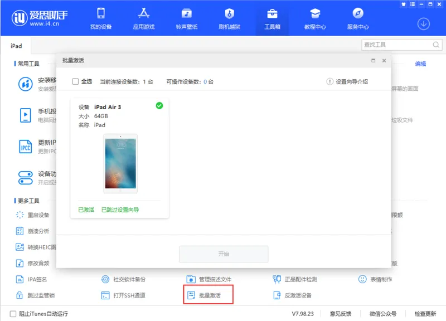Click the 重启设备 icon

[x=20, y=215]
